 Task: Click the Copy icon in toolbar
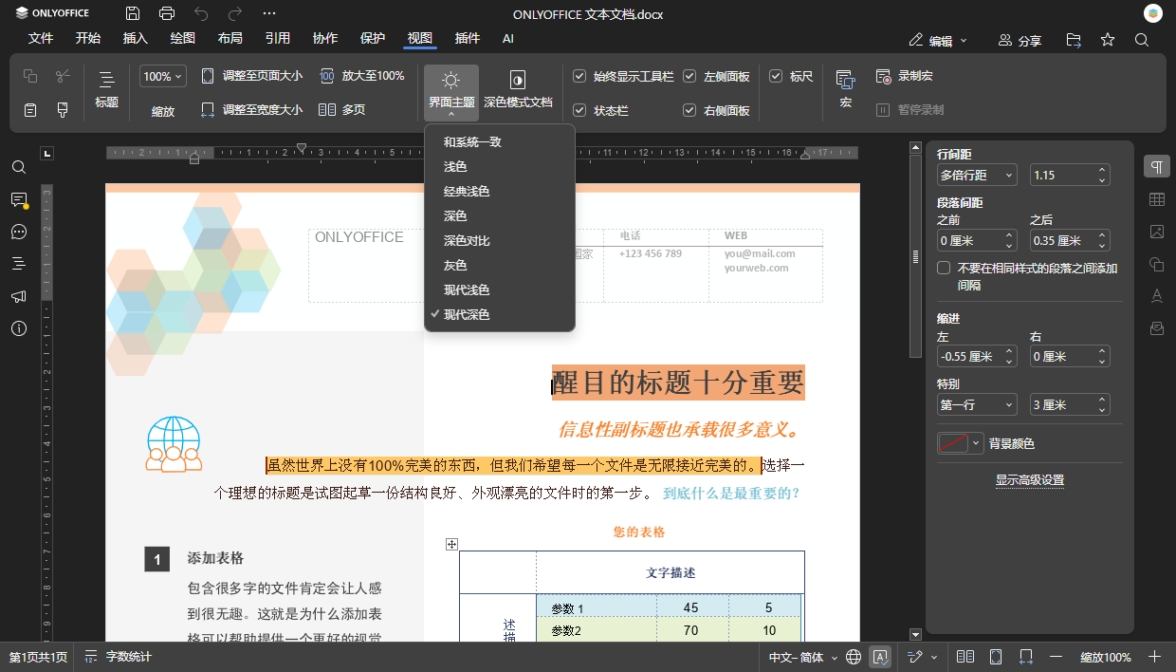[x=30, y=76]
